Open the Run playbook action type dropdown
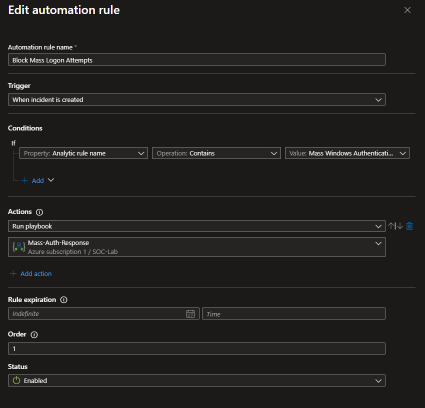This screenshot has width=425, height=408. [x=196, y=226]
